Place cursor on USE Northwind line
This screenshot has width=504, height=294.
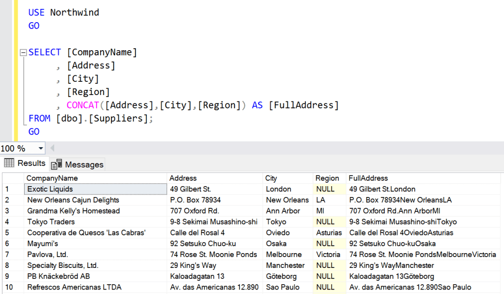64,12
